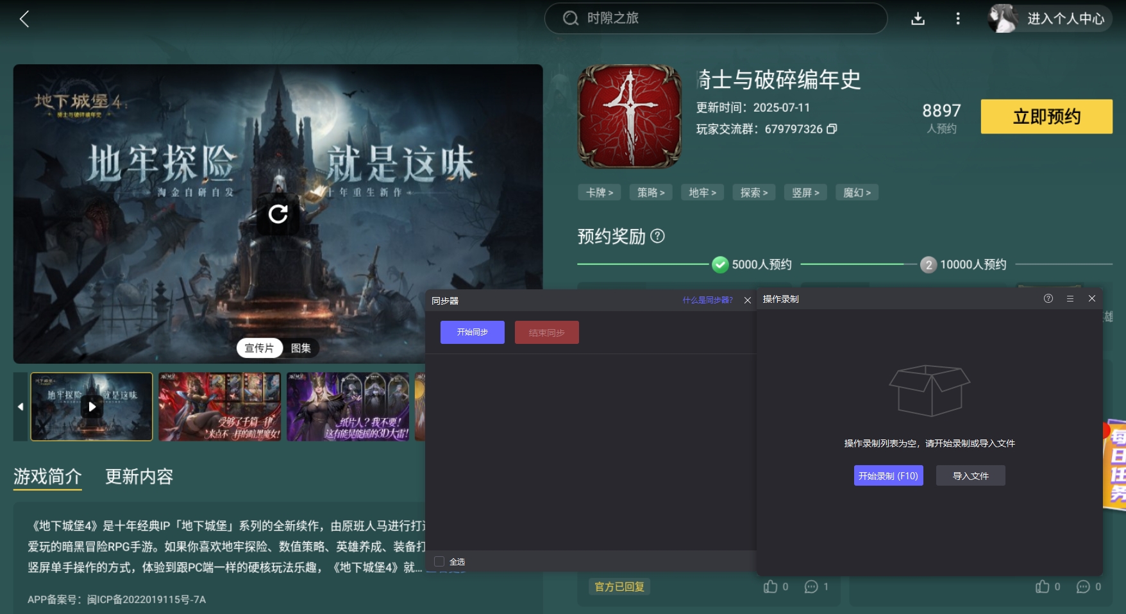Click the user avatar picture
This screenshot has height=614, width=1126.
pos(1003,19)
